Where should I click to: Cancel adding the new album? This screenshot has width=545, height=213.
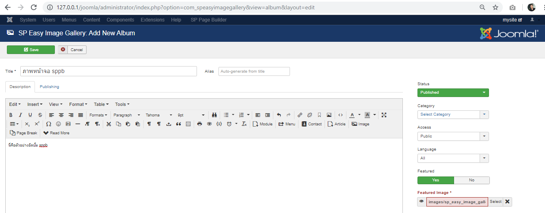(x=72, y=49)
